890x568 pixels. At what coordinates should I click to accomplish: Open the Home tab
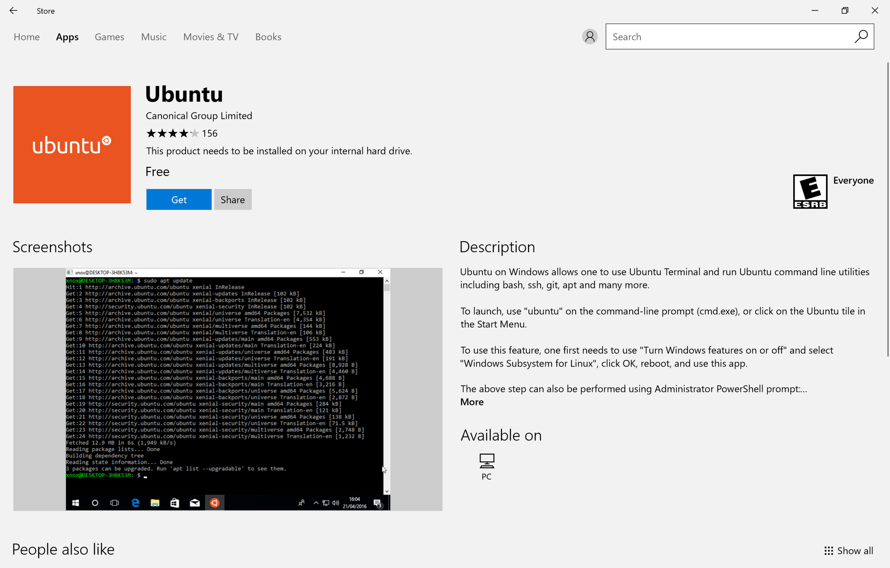(27, 37)
